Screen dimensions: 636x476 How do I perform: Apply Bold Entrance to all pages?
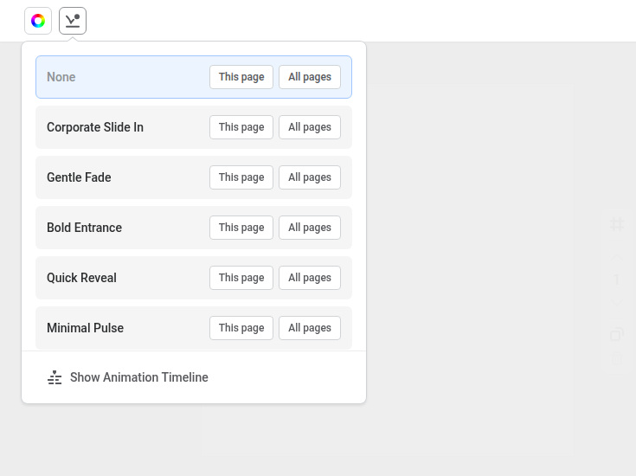coord(310,228)
